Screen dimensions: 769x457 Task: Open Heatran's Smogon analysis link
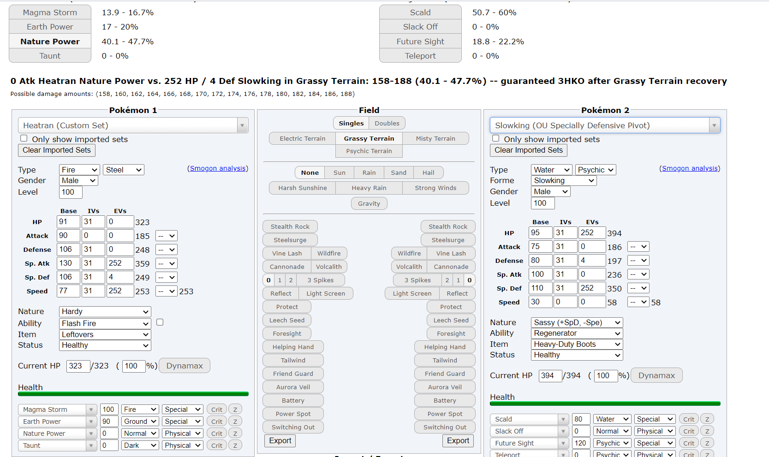pyautogui.click(x=218, y=168)
